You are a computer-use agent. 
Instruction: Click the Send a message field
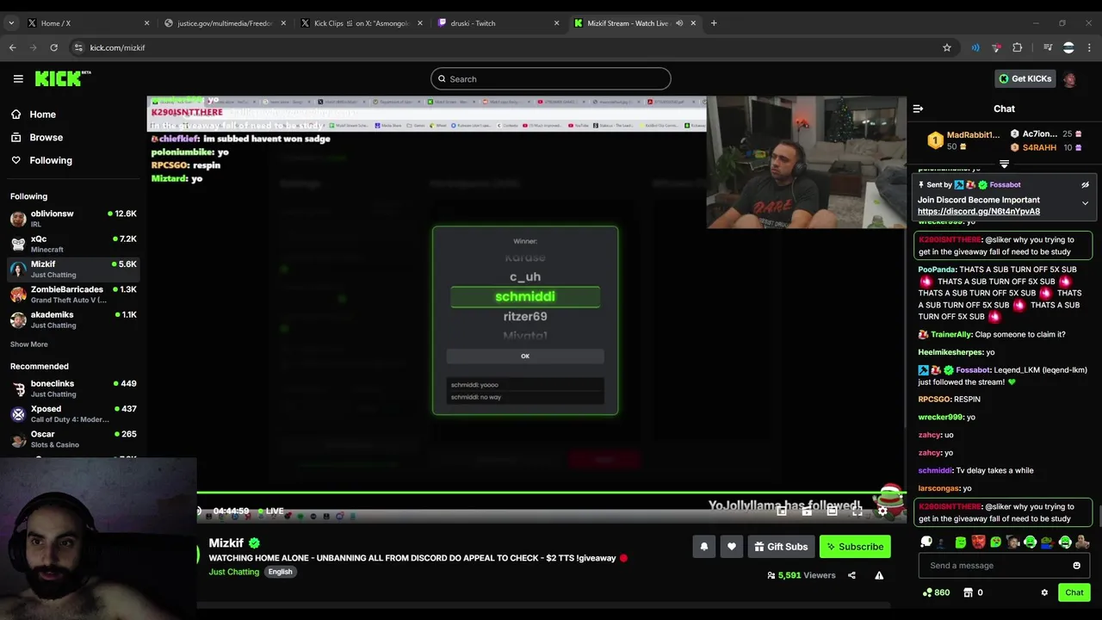[x=1003, y=566]
